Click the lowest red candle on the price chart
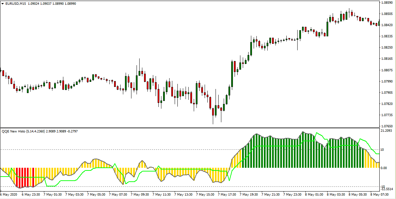 (x=213, y=112)
